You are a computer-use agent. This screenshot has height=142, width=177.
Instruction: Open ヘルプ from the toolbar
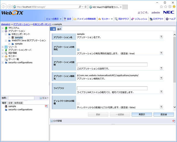click(x=167, y=19)
